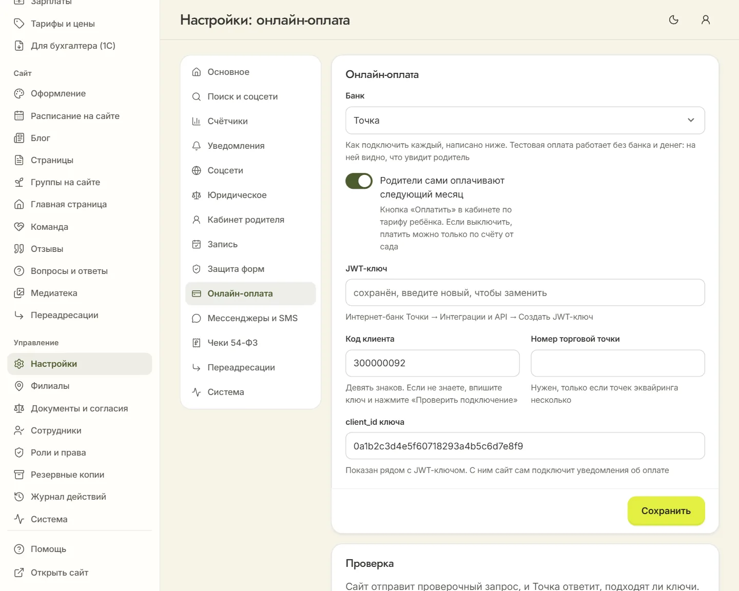The width and height of the screenshot is (739, 591).
Task: Click the receipt icon beside Чеки 54-ФЗ
Action: (196, 343)
